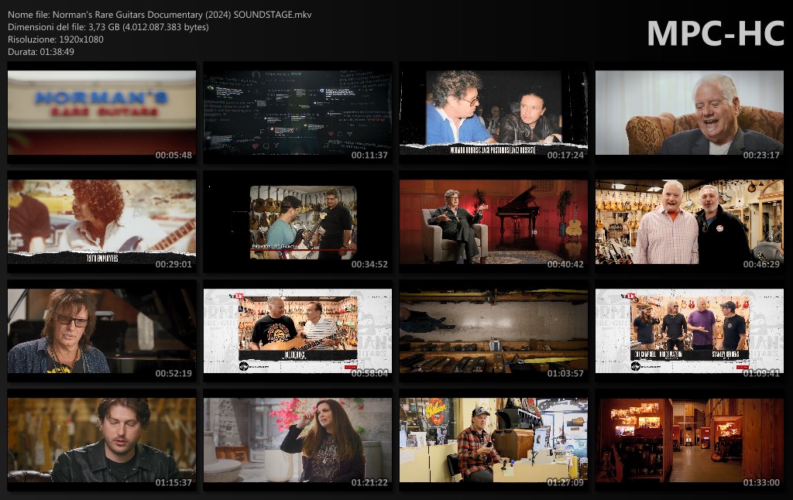Click the Risoluzione 1920x1080 line
Screen dimensions: 793x500
click(56, 39)
